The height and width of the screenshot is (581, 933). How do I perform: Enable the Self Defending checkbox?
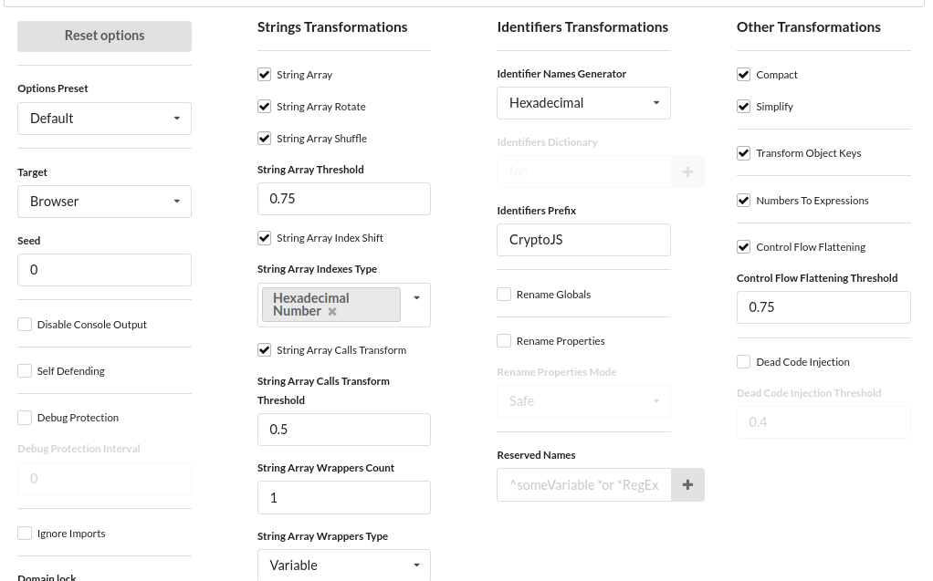25,371
